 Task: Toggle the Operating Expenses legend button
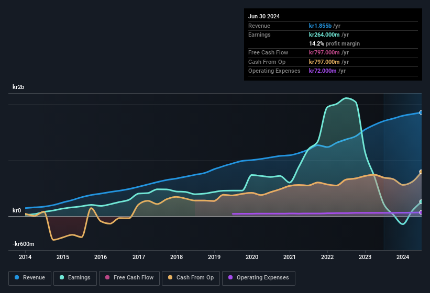tap(259, 278)
